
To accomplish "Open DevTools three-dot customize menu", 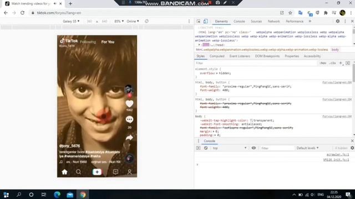I will click(345, 21).
